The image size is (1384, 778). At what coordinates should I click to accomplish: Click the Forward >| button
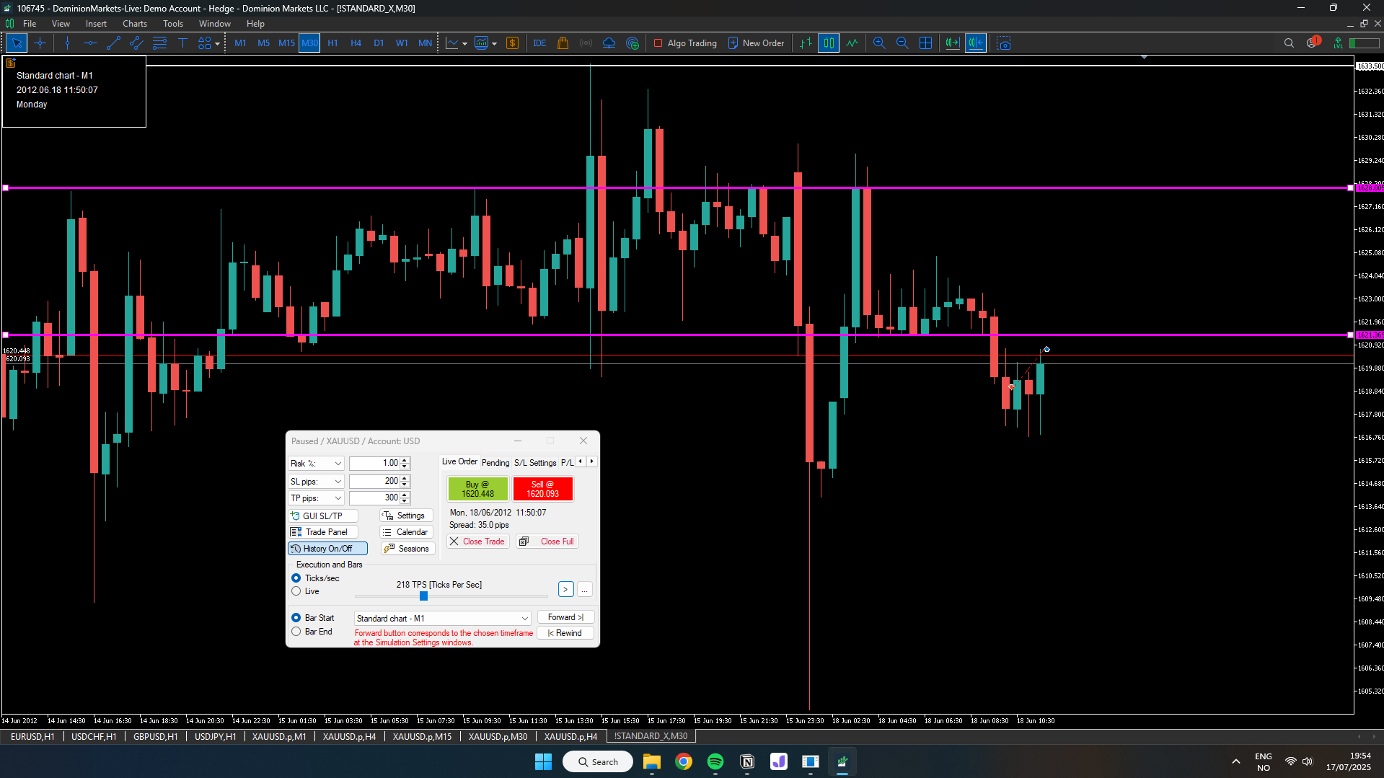(565, 617)
